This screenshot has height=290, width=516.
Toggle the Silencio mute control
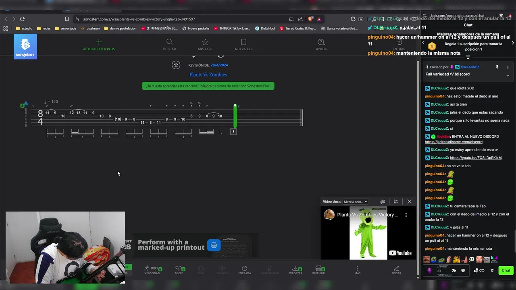(223, 270)
